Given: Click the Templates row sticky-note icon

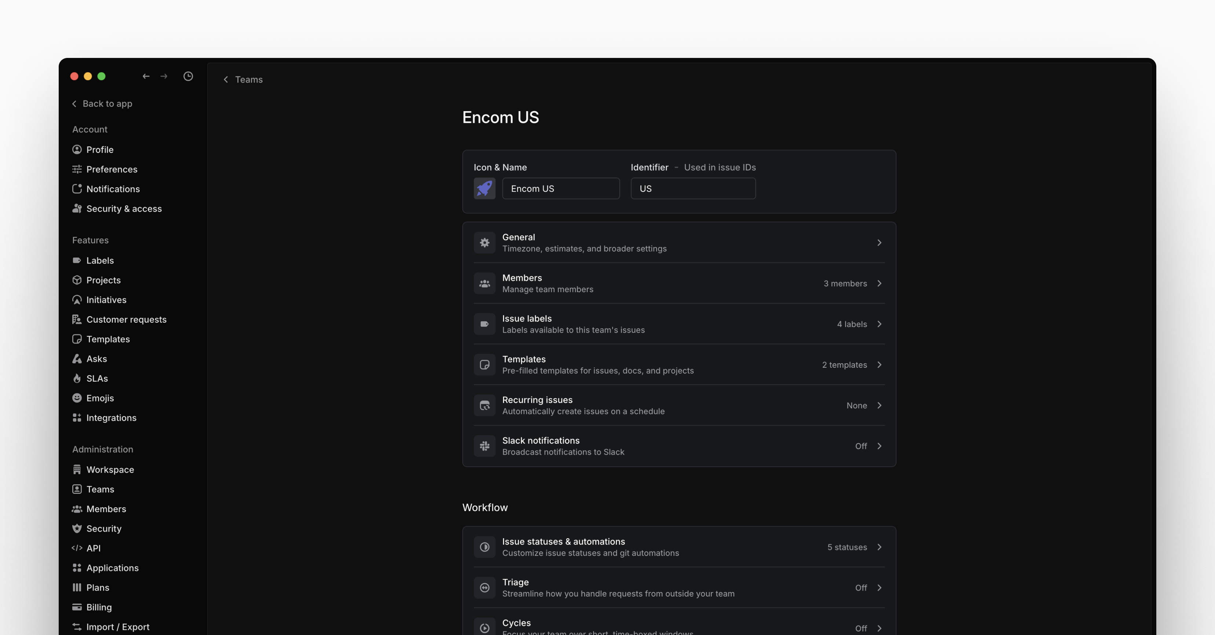Looking at the screenshot, I should click(x=484, y=365).
